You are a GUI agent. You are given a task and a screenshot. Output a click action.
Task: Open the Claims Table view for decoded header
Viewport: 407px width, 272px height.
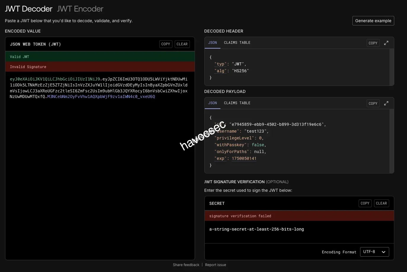(x=237, y=43)
